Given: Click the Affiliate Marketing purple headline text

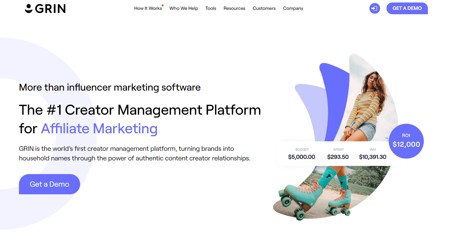Looking at the screenshot, I should point(99,129).
